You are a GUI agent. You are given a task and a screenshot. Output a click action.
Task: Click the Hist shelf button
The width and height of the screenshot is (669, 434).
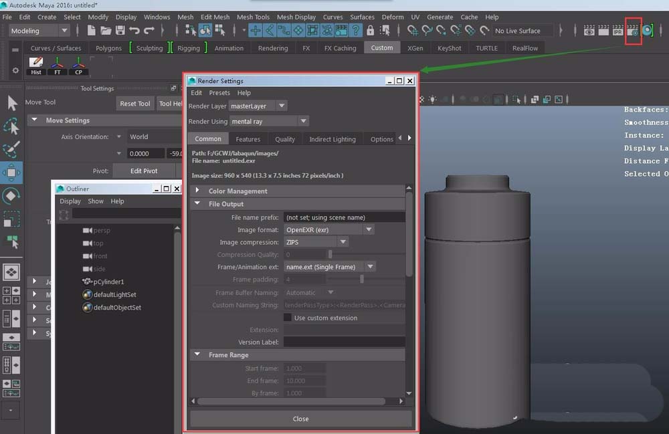(36, 66)
